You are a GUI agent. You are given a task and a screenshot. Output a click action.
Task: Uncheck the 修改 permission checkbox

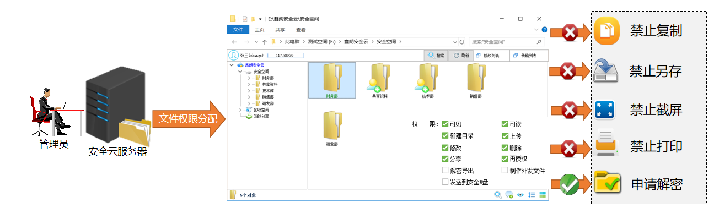[x=445, y=148]
